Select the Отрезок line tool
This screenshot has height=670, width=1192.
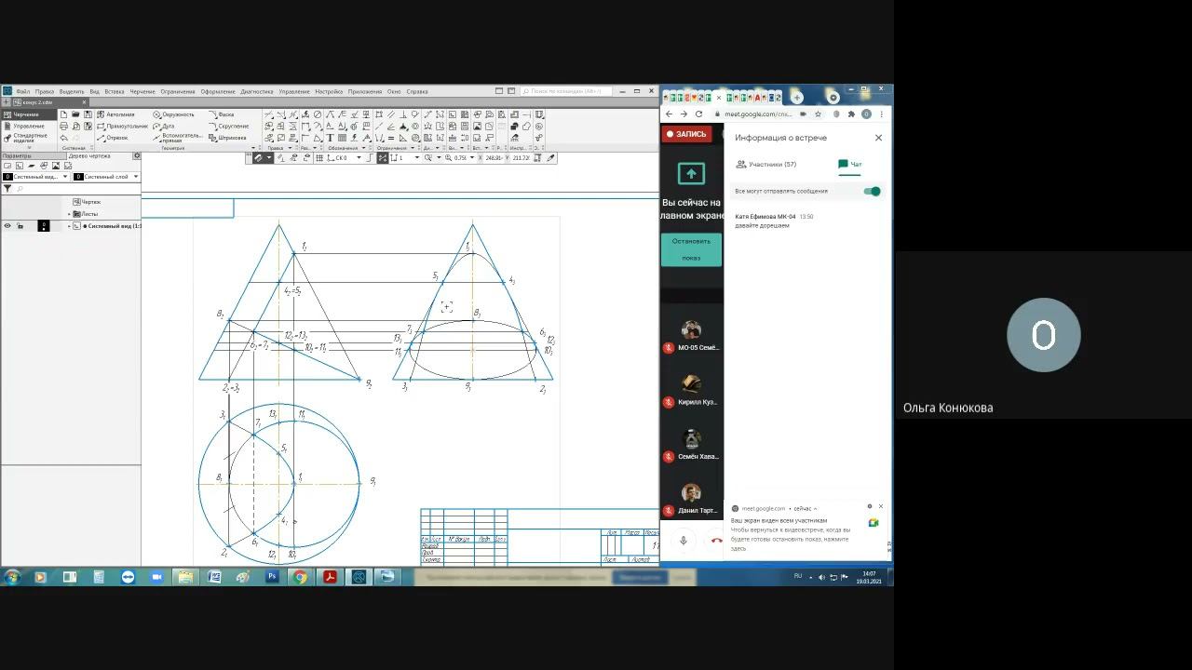(112, 138)
